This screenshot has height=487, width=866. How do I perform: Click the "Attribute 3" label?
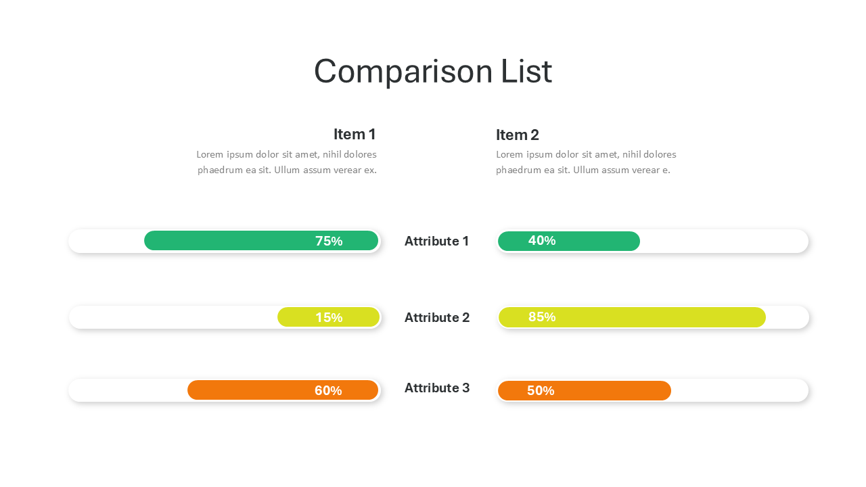pyautogui.click(x=436, y=388)
